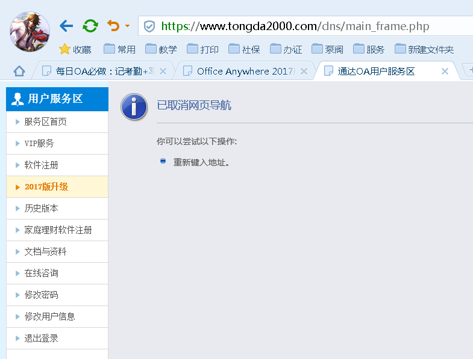This screenshot has height=359, width=473.
Task: Open the 收藏 favorites star
Action: (75, 49)
